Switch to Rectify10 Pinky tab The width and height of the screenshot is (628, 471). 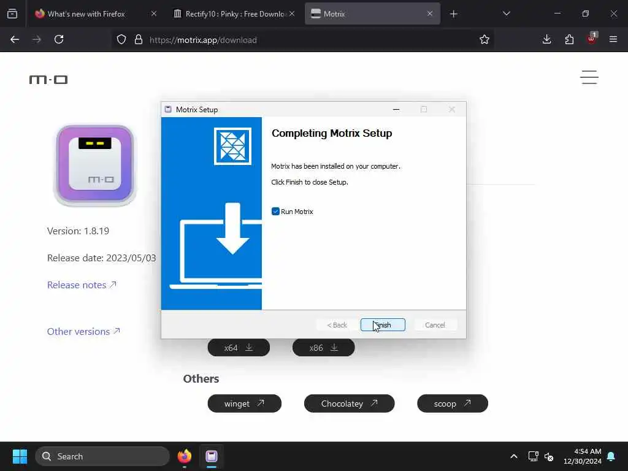point(235,14)
